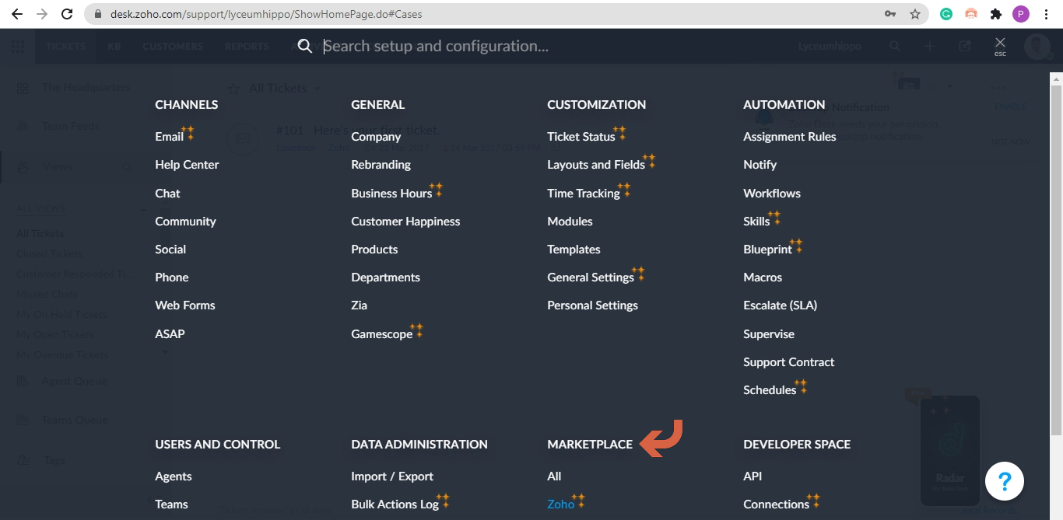Open the browser extensions puzzle icon
Screen dimensions: 1063x520
(995, 14)
